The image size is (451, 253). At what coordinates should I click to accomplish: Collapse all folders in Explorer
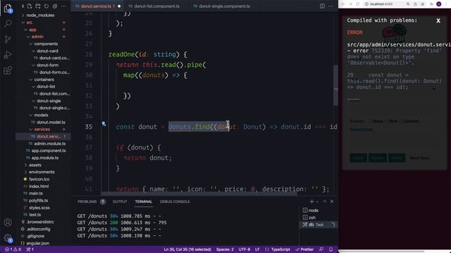[55, 6]
